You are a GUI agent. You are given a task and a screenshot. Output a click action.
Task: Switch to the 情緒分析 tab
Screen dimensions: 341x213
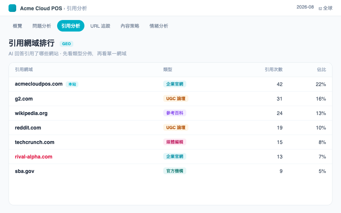pos(159,26)
